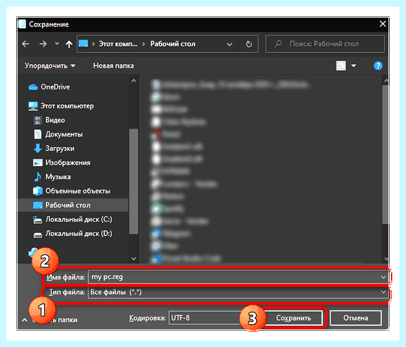Viewport: 406px width, 347px height.
Task: Click the drive icon for disk D:
Action: [x=37, y=235]
